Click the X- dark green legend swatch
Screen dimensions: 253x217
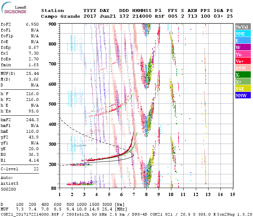pos(243,75)
